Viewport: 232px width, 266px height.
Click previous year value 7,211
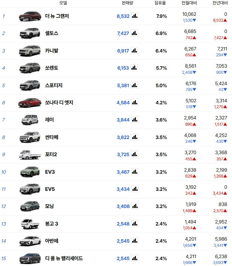click(222, 49)
